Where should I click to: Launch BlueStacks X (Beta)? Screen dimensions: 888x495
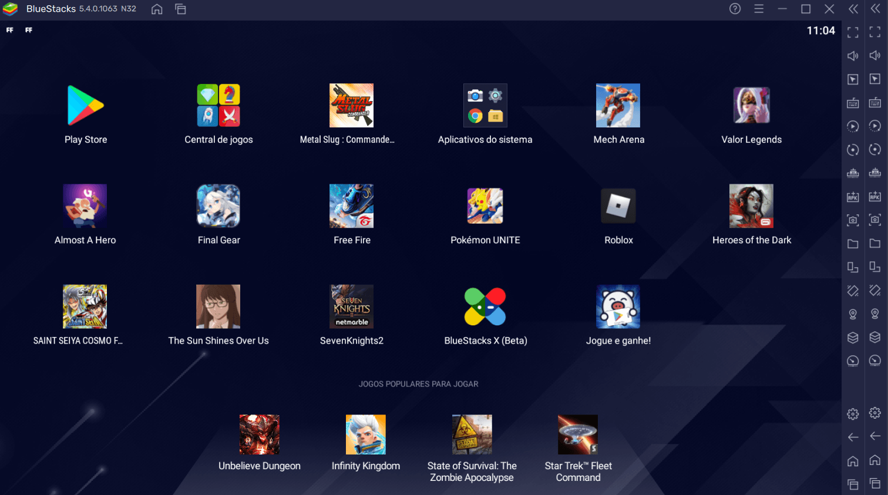(x=485, y=307)
